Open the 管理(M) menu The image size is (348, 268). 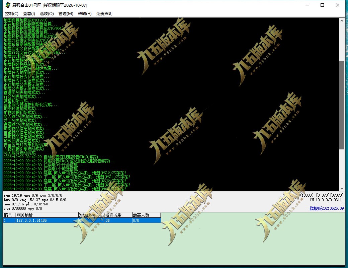tap(66, 13)
